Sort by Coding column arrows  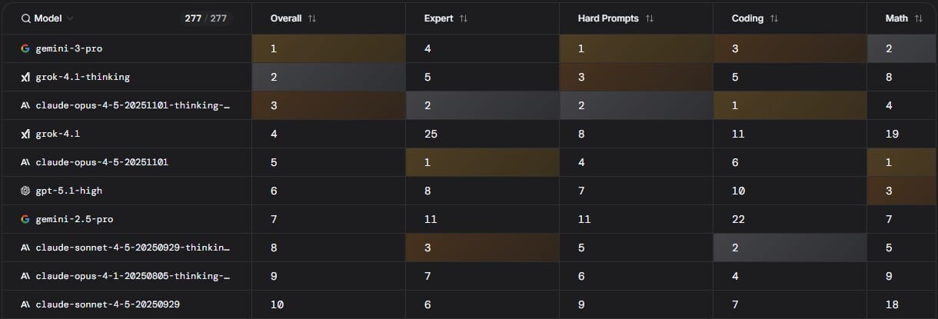point(773,18)
